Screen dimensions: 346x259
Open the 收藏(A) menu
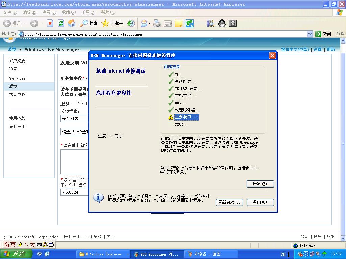click(69, 12)
